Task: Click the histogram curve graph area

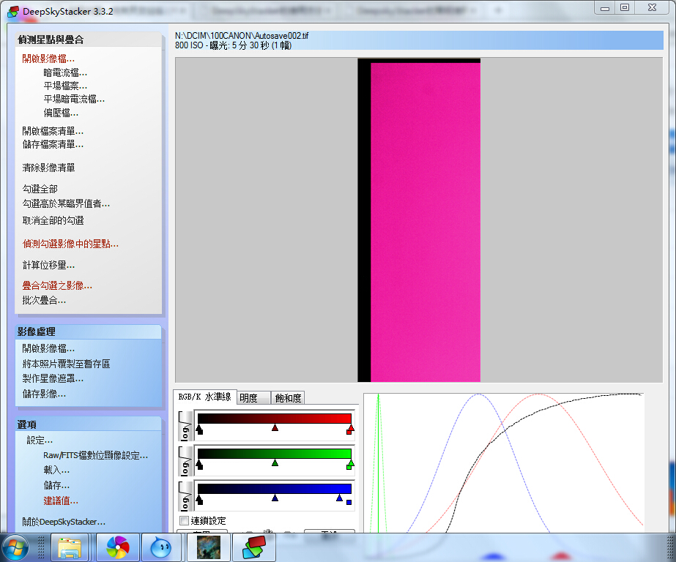Action: tap(504, 462)
